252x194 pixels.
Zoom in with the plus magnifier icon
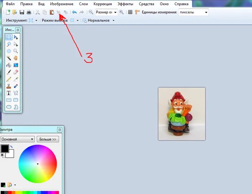(121, 12)
